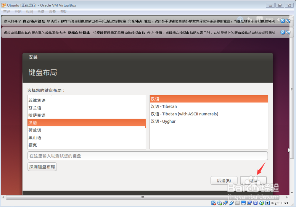Open the 帮助 menu
The width and height of the screenshot is (296, 207).
coord(64,12)
